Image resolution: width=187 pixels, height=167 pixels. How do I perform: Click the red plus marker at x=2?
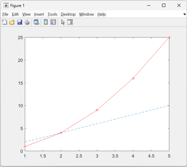point(61,133)
